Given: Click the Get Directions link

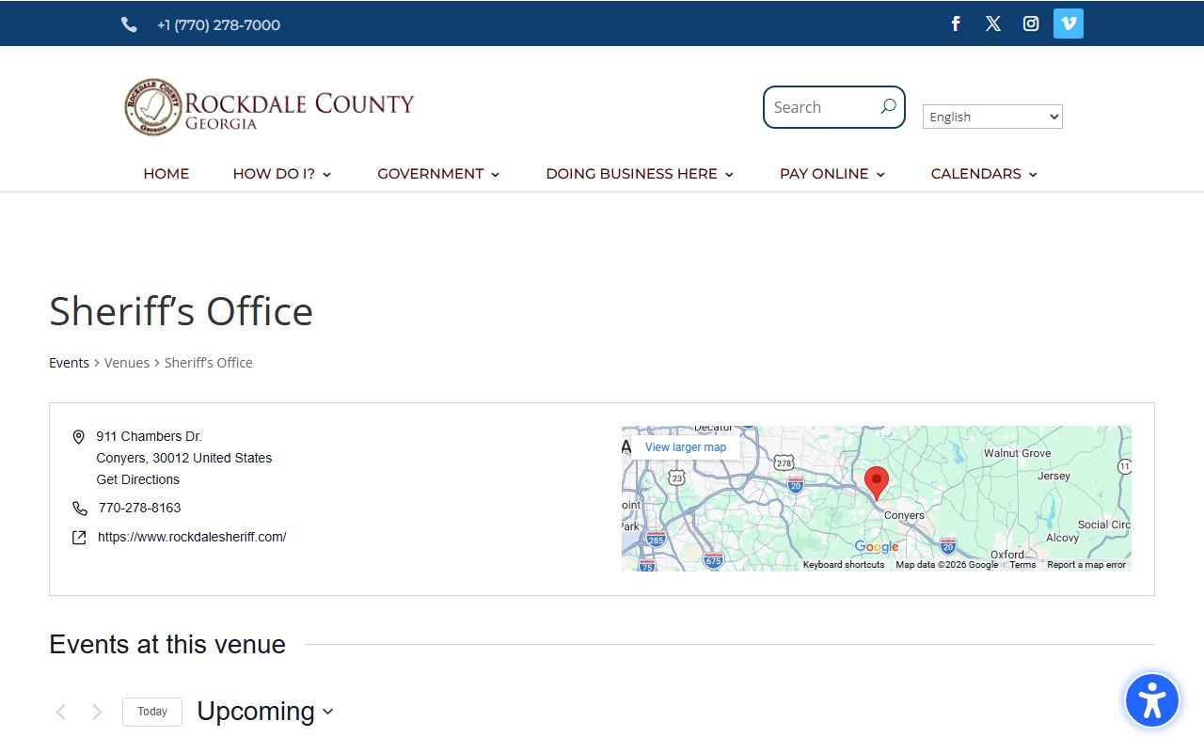Looking at the screenshot, I should tap(137, 479).
